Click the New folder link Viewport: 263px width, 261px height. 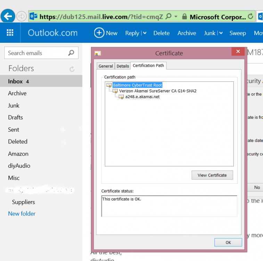22,214
